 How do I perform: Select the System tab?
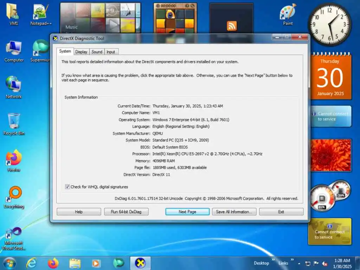coord(65,51)
